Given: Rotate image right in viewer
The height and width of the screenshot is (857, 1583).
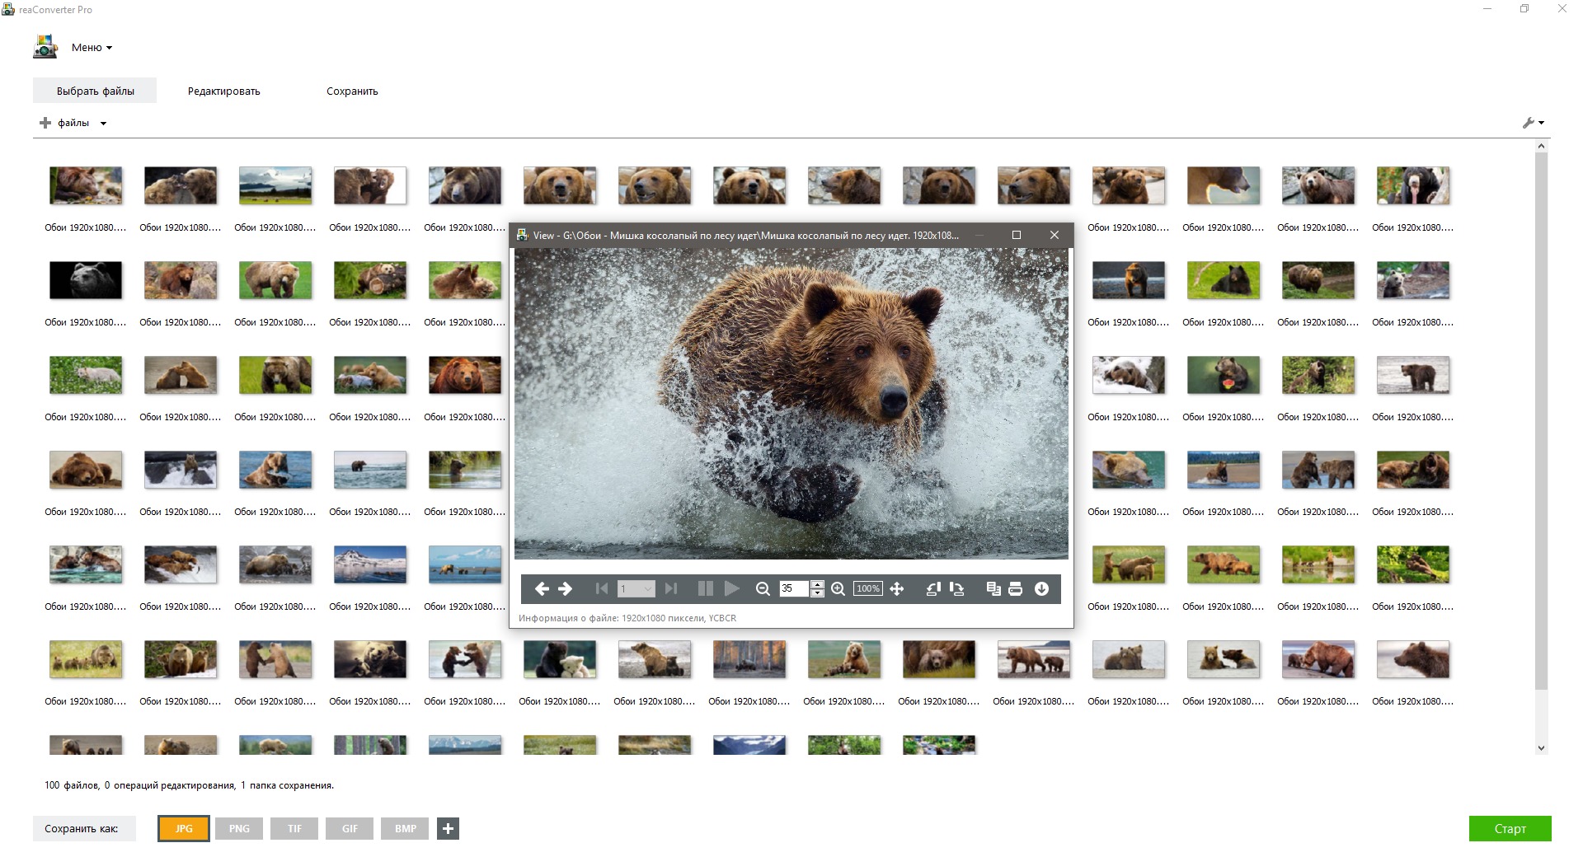Looking at the screenshot, I should pos(956,588).
